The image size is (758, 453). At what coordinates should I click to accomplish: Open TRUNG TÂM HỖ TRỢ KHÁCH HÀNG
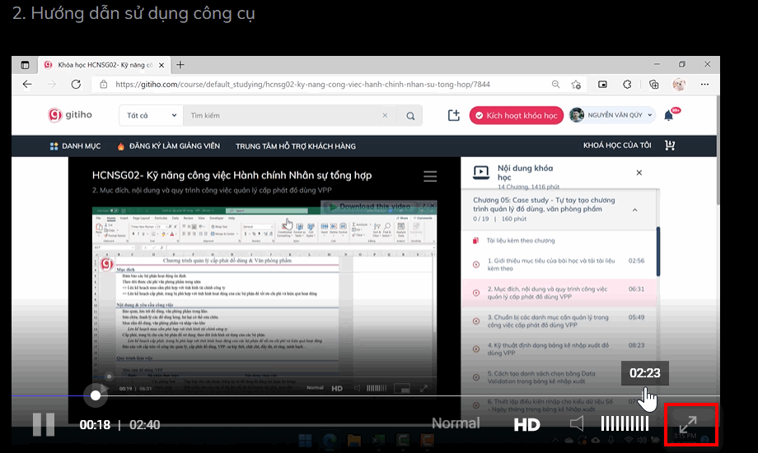295,146
